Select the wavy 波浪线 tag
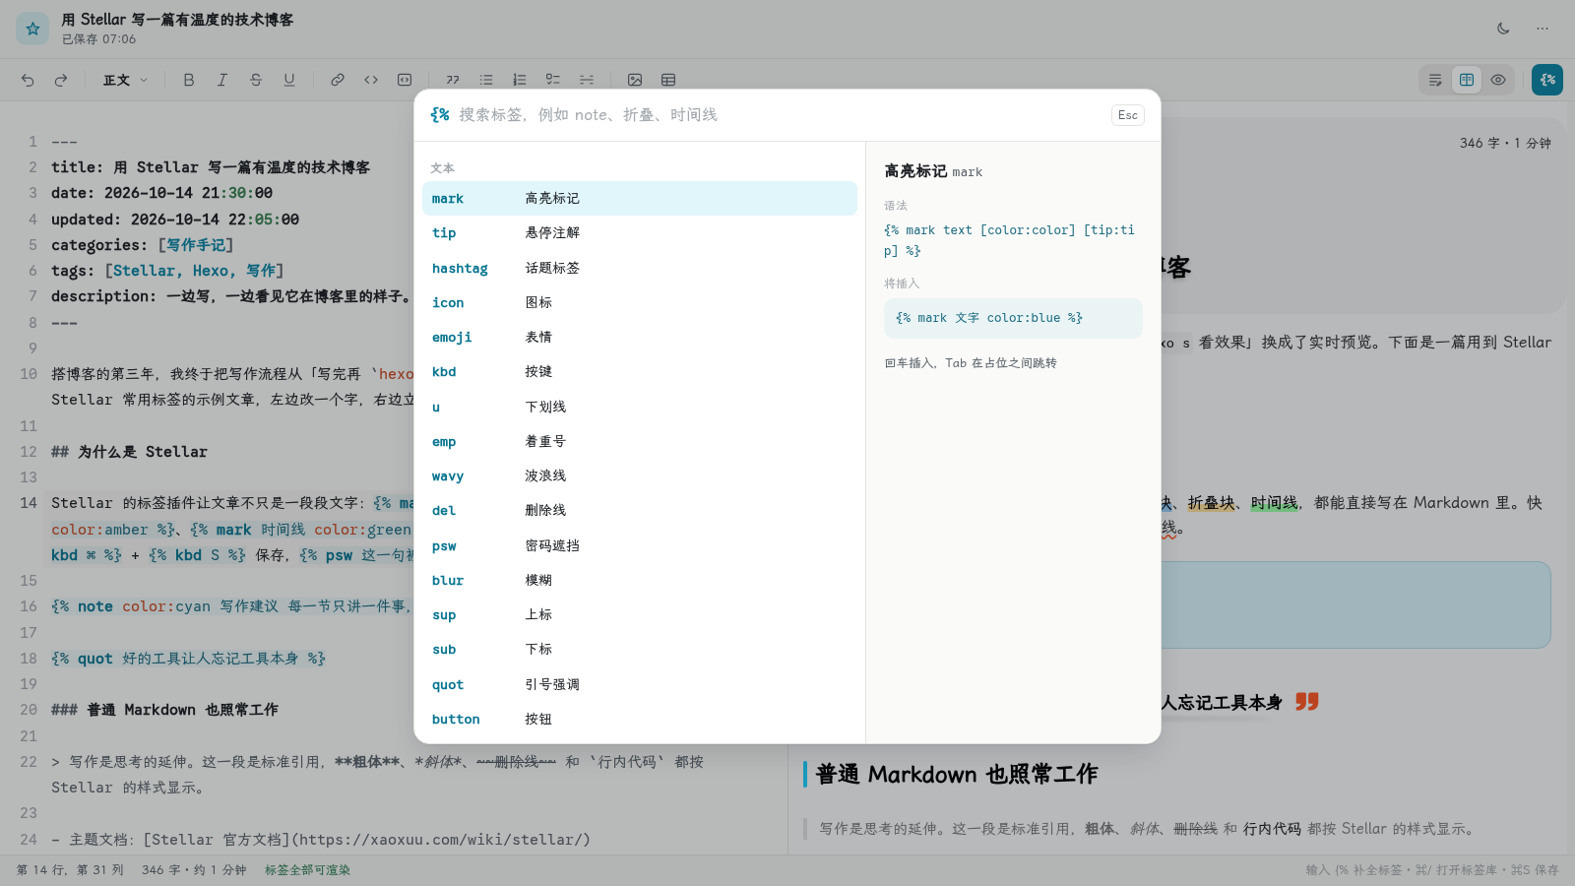The height and width of the screenshot is (886, 1575). [x=640, y=475]
